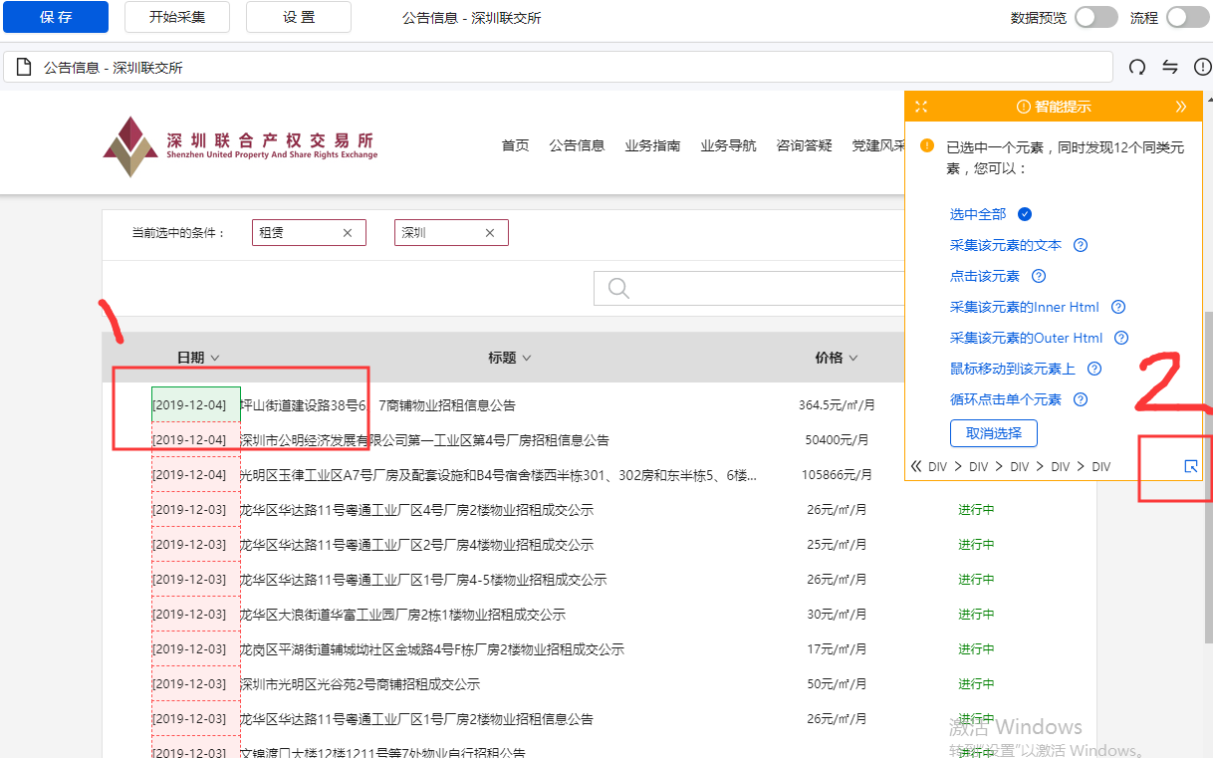Click the search magnifier icon
The height and width of the screenshot is (758, 1213).
(618, 288)
